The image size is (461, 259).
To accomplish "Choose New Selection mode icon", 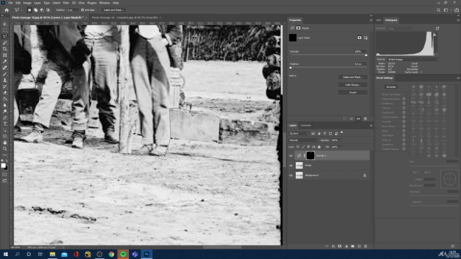I will coord(30,10).
